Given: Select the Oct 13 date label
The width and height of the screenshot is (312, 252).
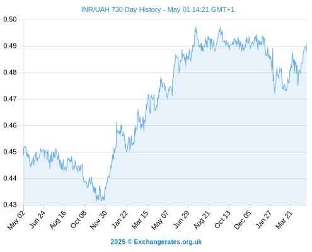Looking at the screenshot, I should tap(222, 220).
